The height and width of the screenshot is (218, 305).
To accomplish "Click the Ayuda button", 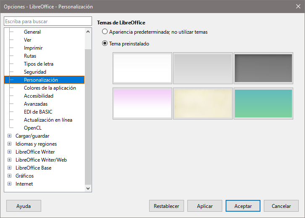I will coord(24,206).
